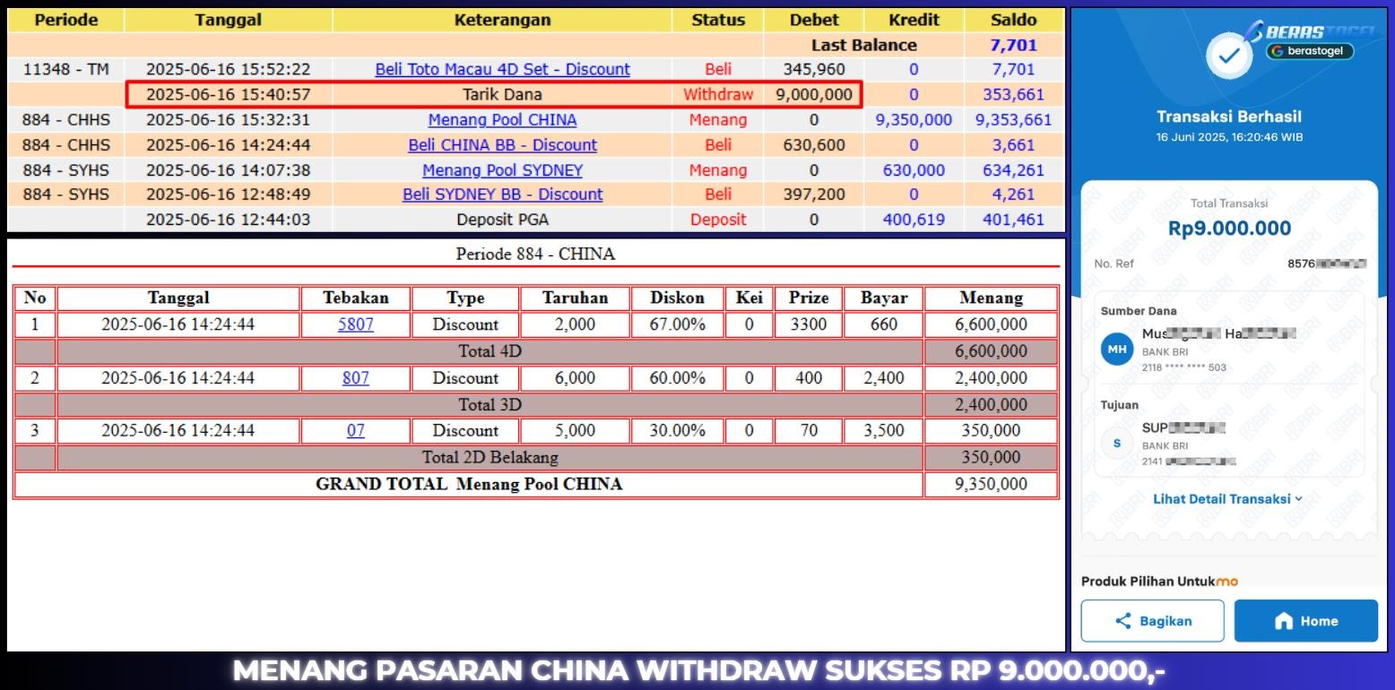The height and width of the screenshot is (690, 1395).
Task: Click the 9,353,661 saldo value
Action: click(x=1014, y=120)
